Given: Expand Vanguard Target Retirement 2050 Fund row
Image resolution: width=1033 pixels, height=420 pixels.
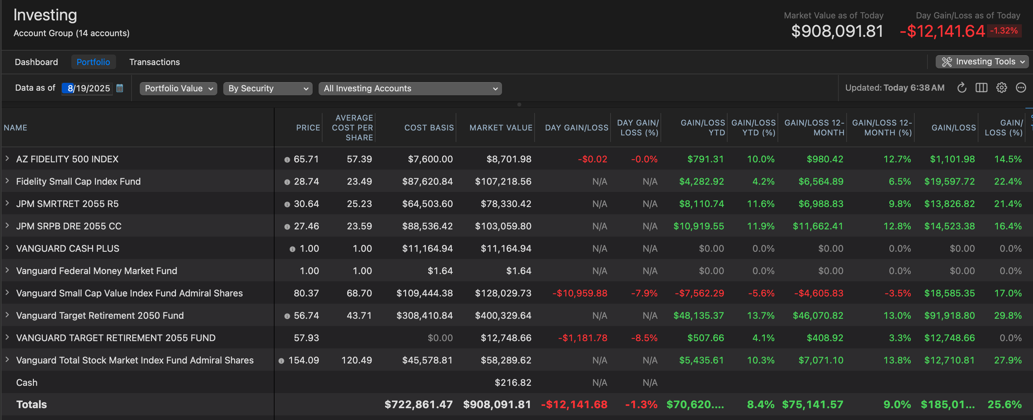Looking at the screenshot, I should (7, 315).
